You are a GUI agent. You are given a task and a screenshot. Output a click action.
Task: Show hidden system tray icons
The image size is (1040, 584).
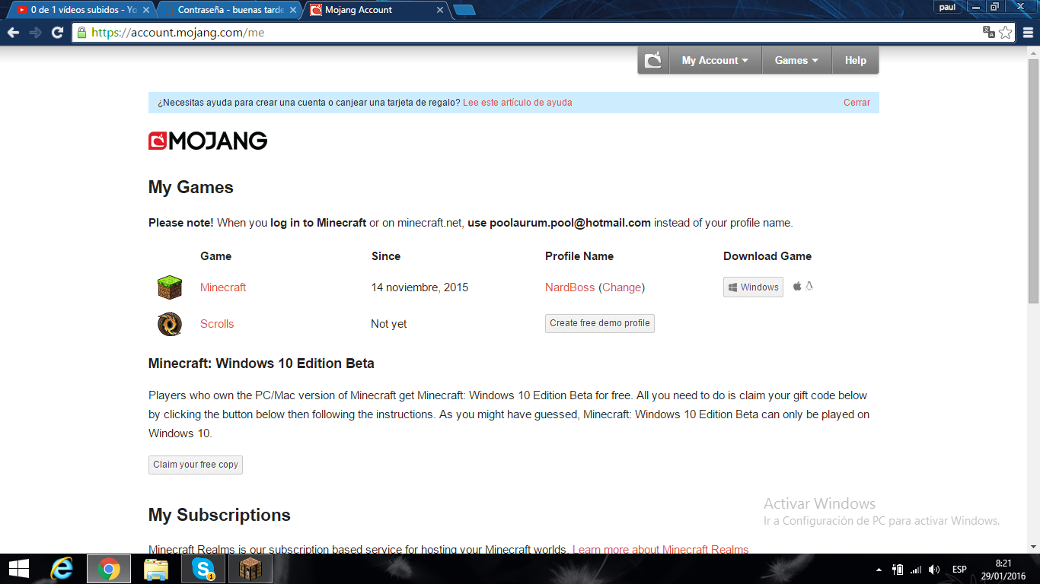[879, 570]
